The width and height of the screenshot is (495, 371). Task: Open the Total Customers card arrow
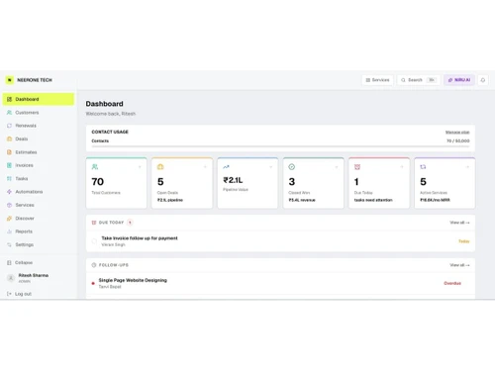[140, 167]
